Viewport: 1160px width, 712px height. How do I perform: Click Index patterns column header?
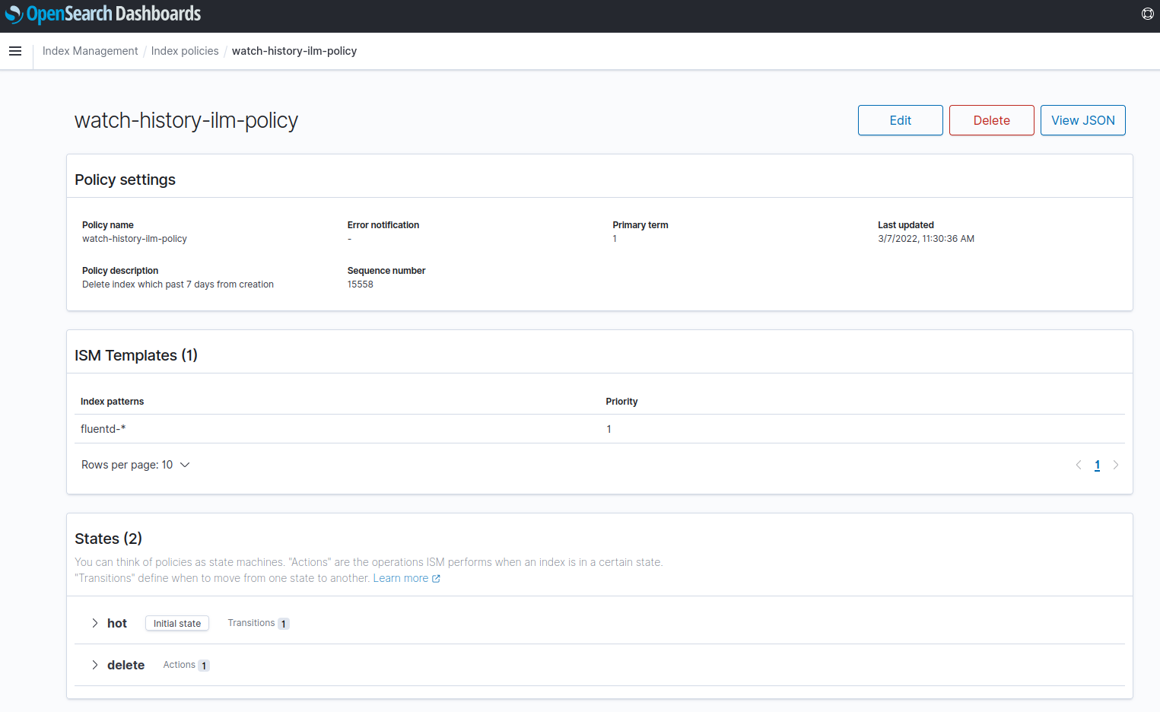112,402
